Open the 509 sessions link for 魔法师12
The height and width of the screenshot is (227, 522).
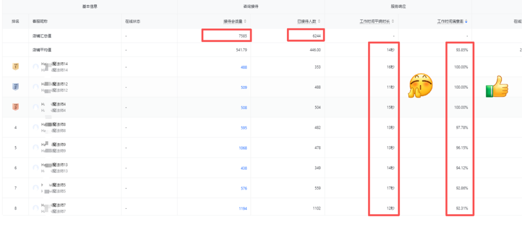244,87
